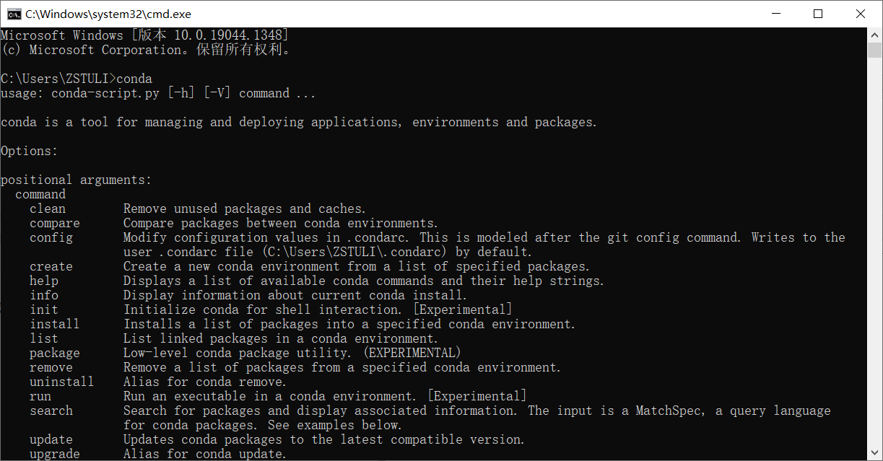Image resolution: width=883 pixels, height=461 pixels.
Task: Click the 'search' command entry
Action: [51, 410]
